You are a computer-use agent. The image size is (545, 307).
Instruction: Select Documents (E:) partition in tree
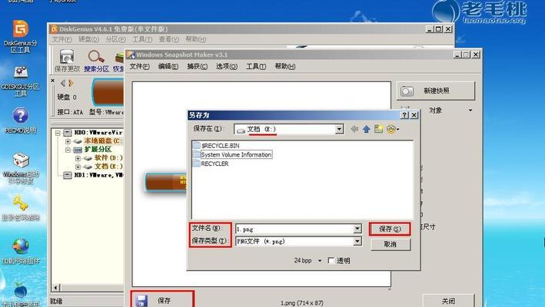tap(108, 167)
